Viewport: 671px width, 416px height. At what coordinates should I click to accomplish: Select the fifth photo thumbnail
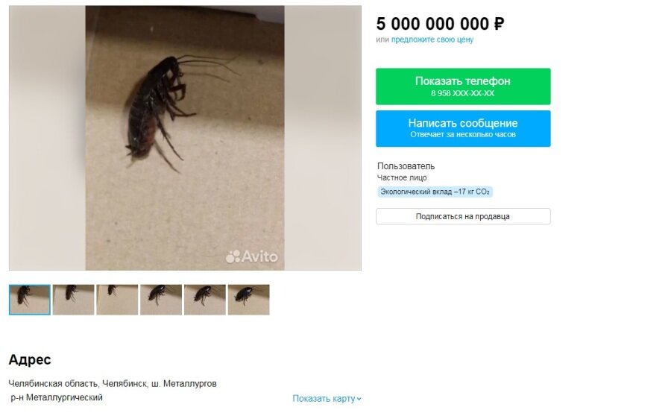pyautogui.click(x=205, y=300)
